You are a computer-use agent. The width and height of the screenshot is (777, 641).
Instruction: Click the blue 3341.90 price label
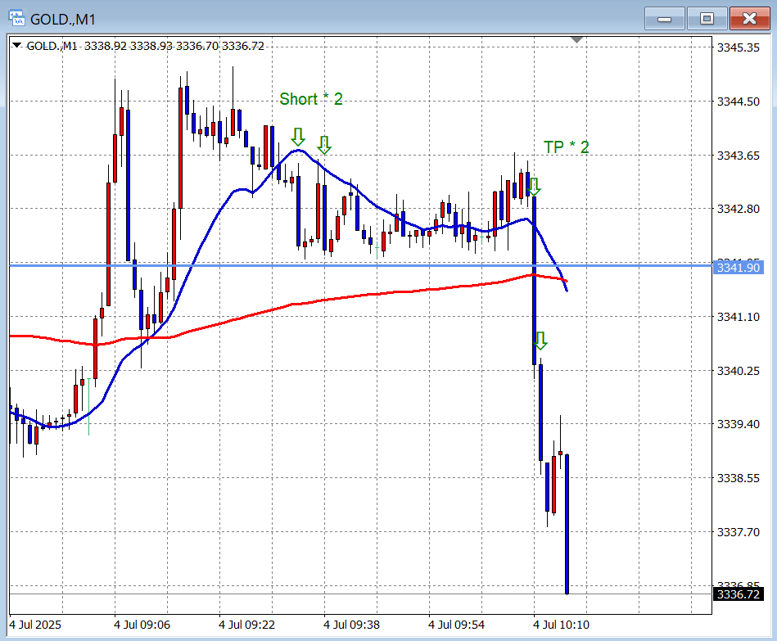point(738,268)
